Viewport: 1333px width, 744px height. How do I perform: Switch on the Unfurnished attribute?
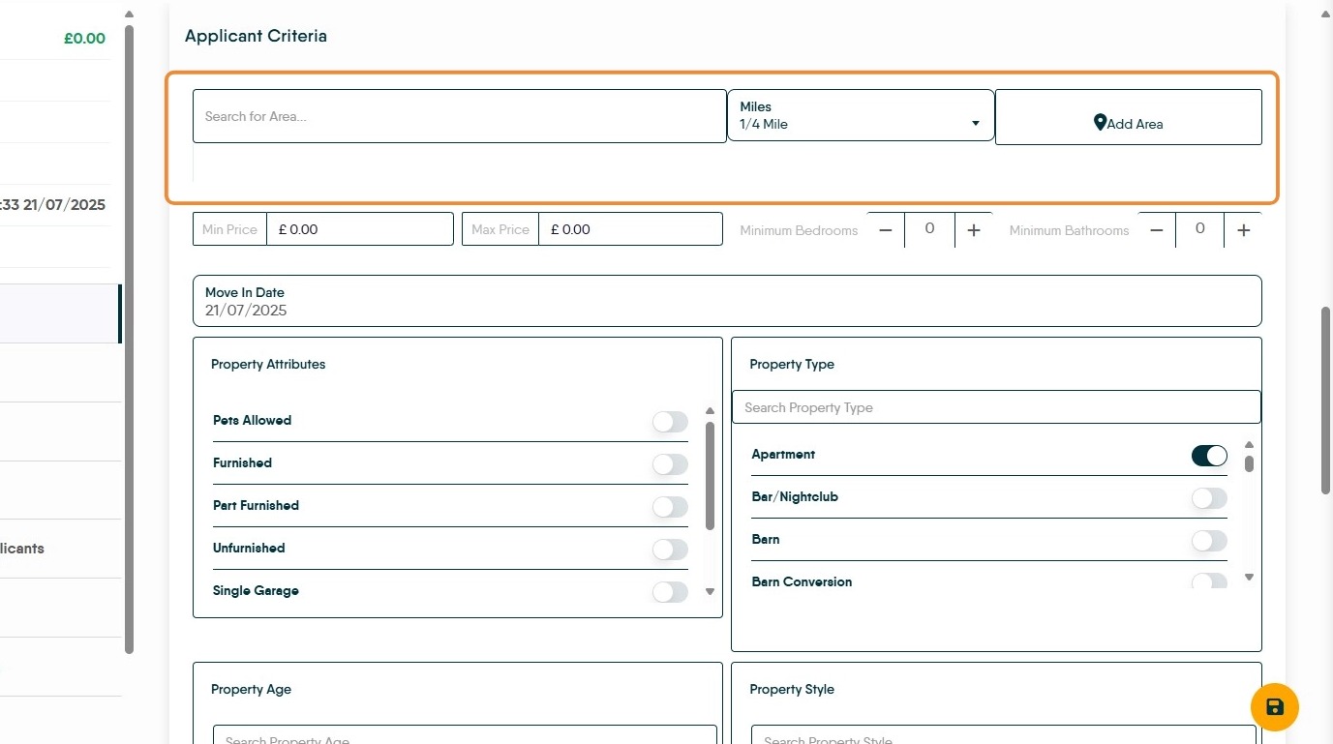click(x=670, y=550)
